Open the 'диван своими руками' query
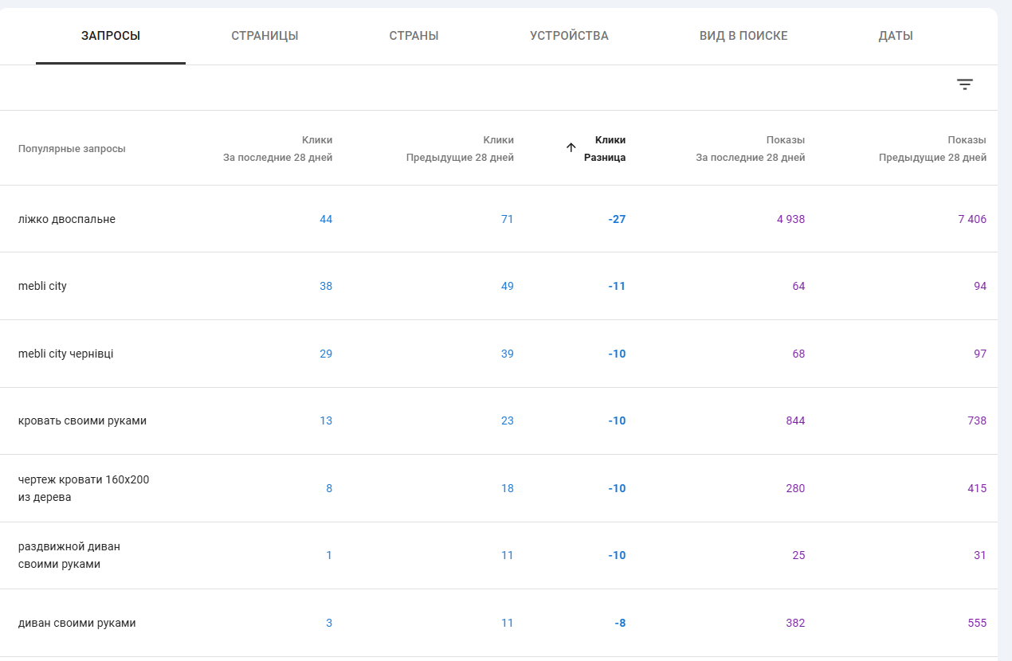The height and width of the screenshot is (661, 1012). coord(76,623)
